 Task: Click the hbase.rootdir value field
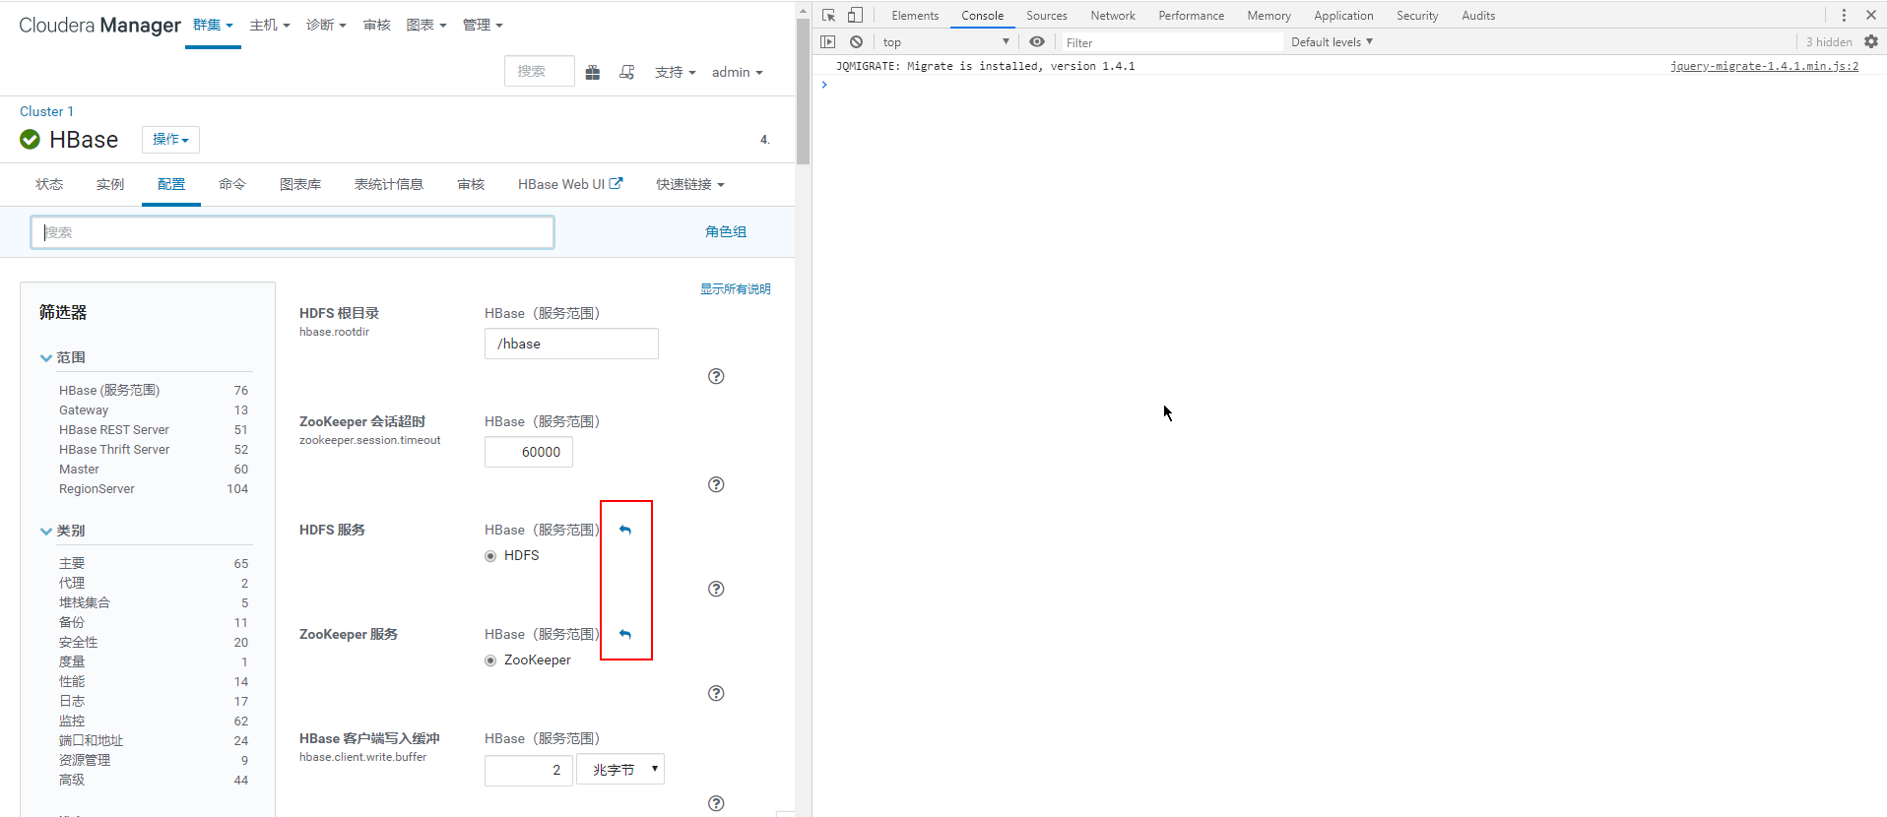pyautogui.click(x=571, y=344)
